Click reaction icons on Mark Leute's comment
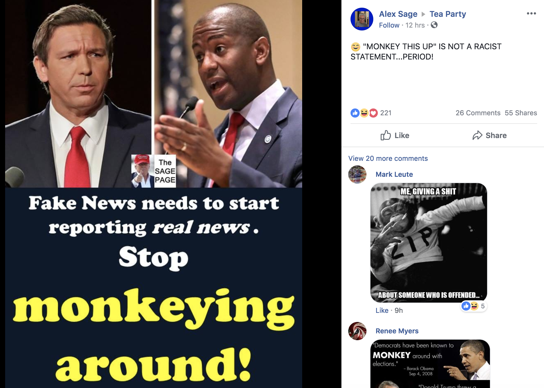Image resolution: width=544 pixels, height=388 pixels. 474,306
